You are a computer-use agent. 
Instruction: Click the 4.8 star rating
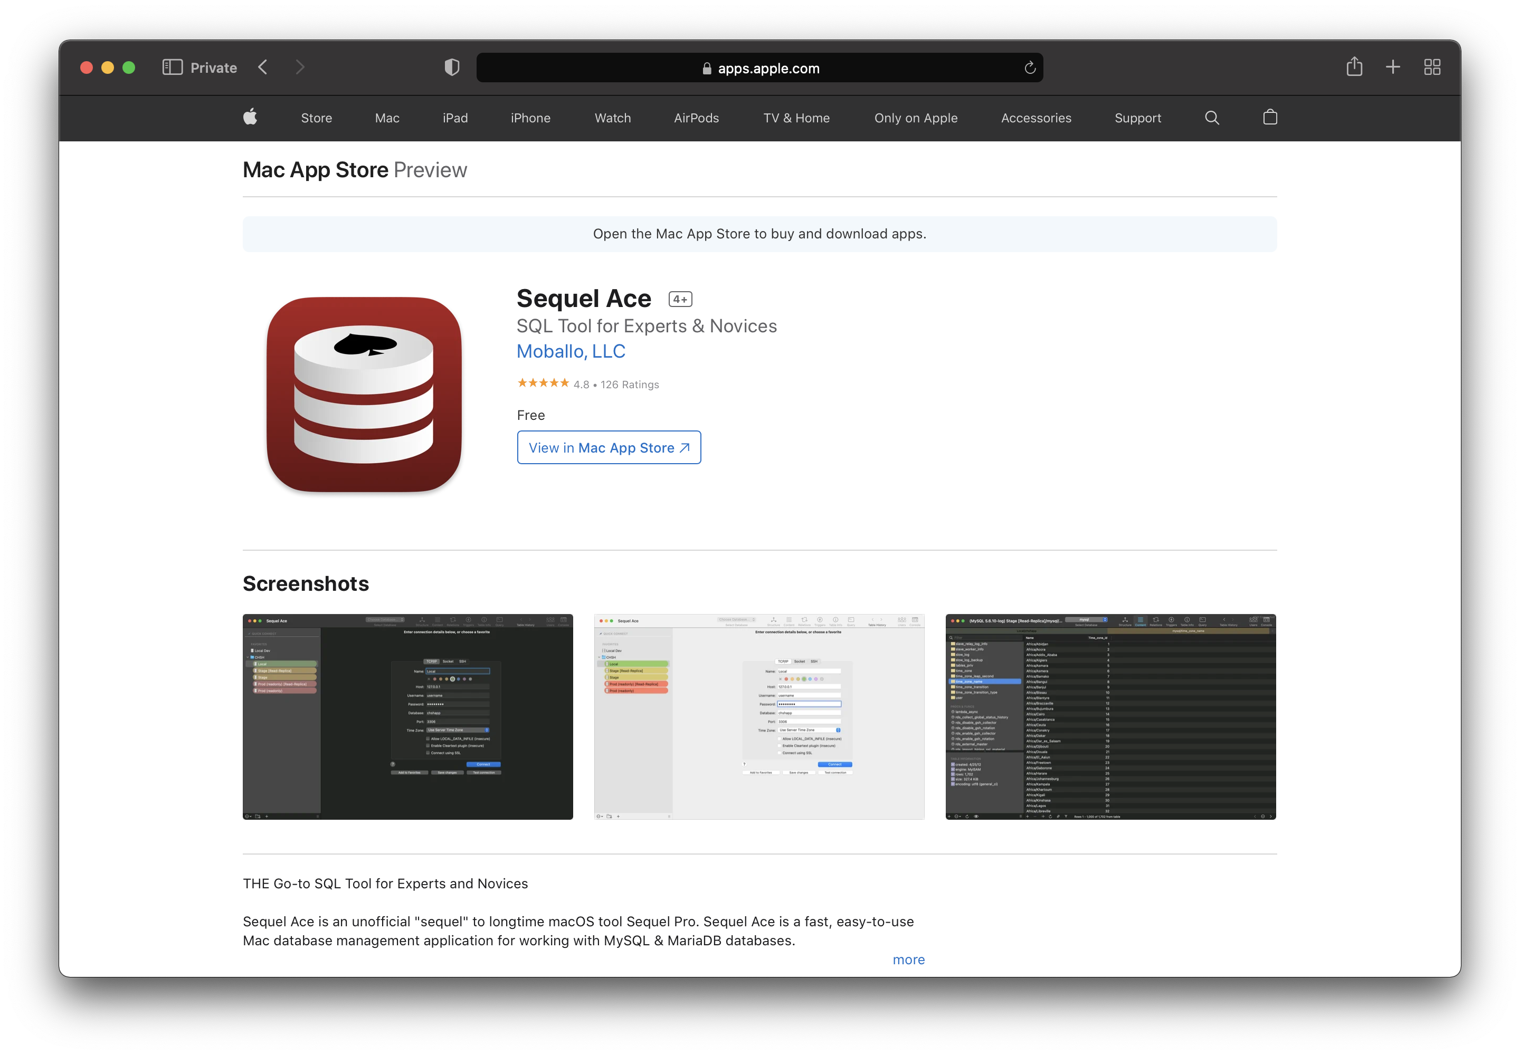click(543, 383)
